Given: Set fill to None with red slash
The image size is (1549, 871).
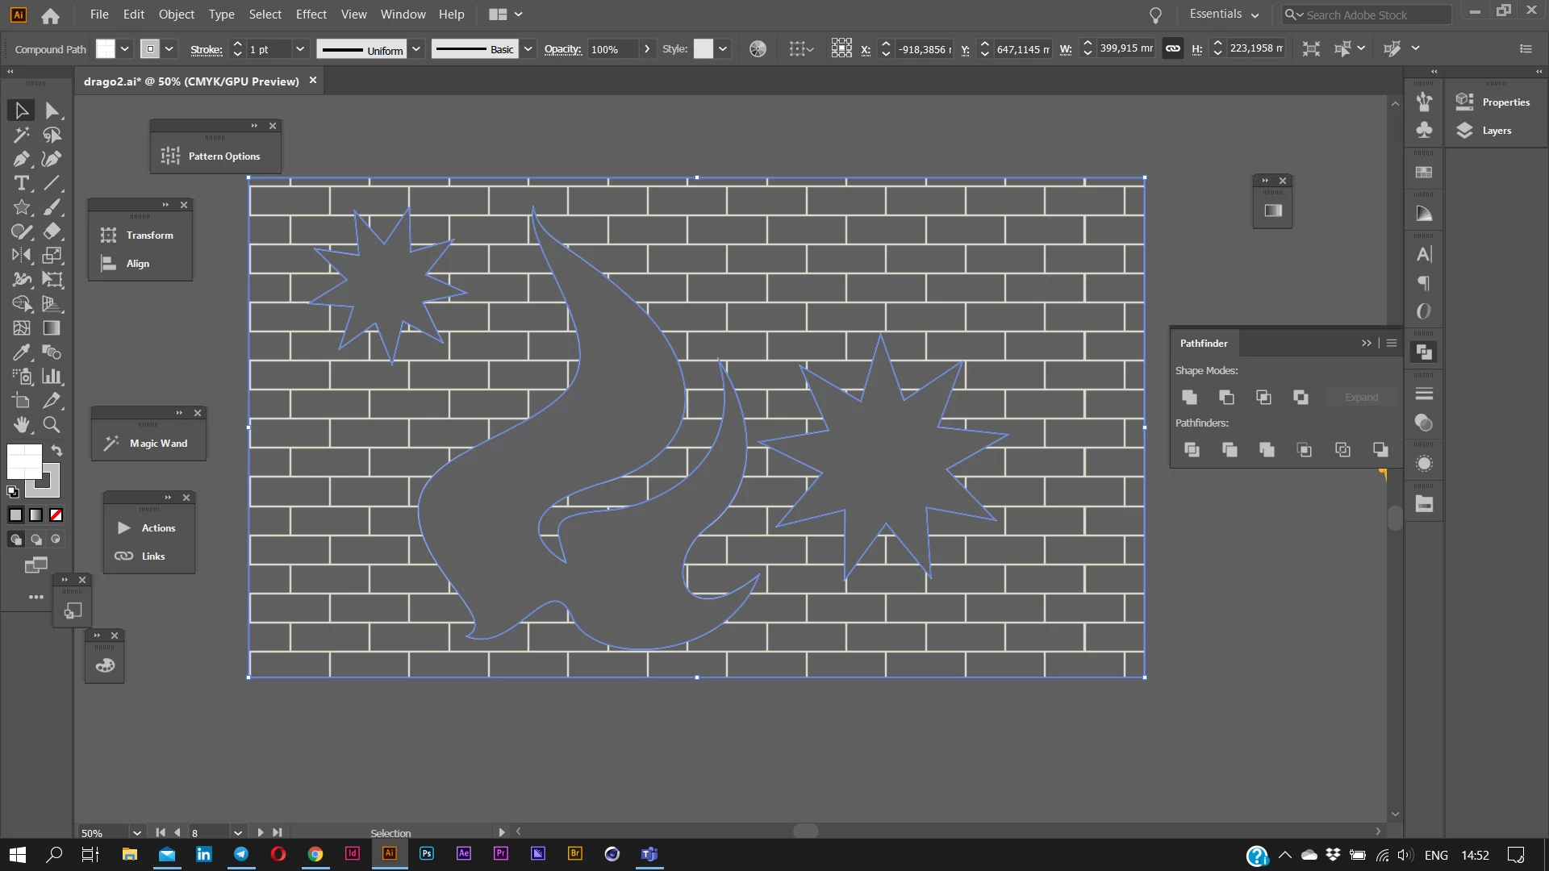Looking at the screenshot, I should 56,515.
